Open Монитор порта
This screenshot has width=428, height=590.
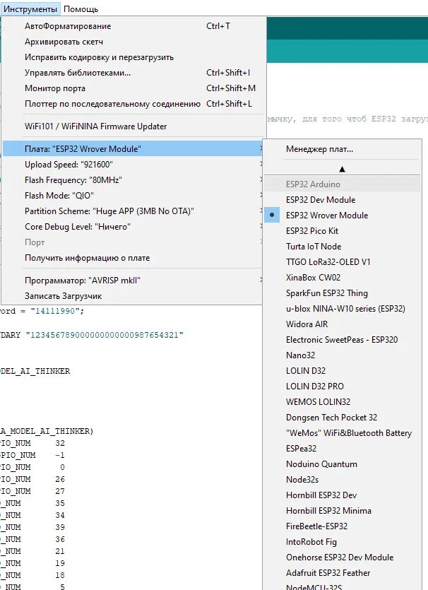[x=132, y=88]
